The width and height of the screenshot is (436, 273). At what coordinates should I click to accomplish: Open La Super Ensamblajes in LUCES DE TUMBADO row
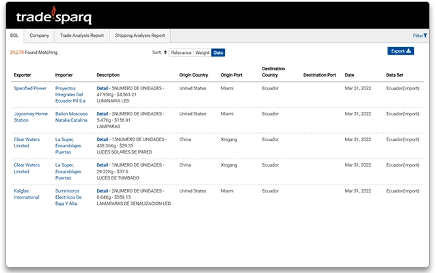[68, 171]
